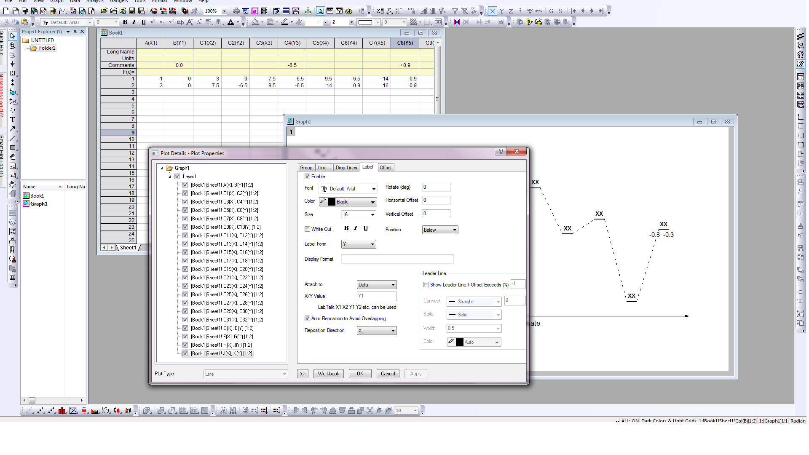
Task: Open the Leader Line Color Auto swatch
Action: pyautogui.click(x=474, y=342)
